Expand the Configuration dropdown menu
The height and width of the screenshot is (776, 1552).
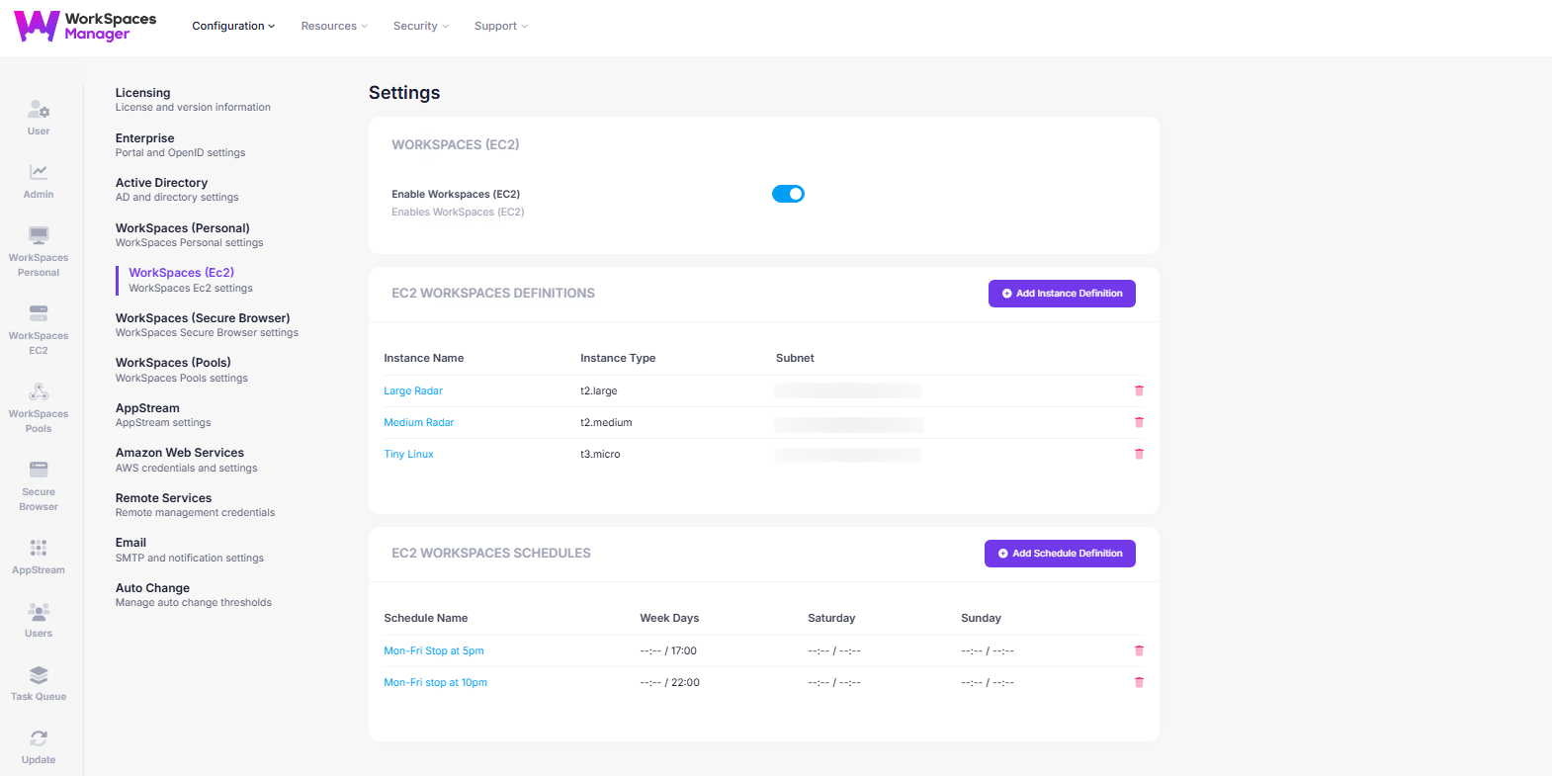[233, 26]
